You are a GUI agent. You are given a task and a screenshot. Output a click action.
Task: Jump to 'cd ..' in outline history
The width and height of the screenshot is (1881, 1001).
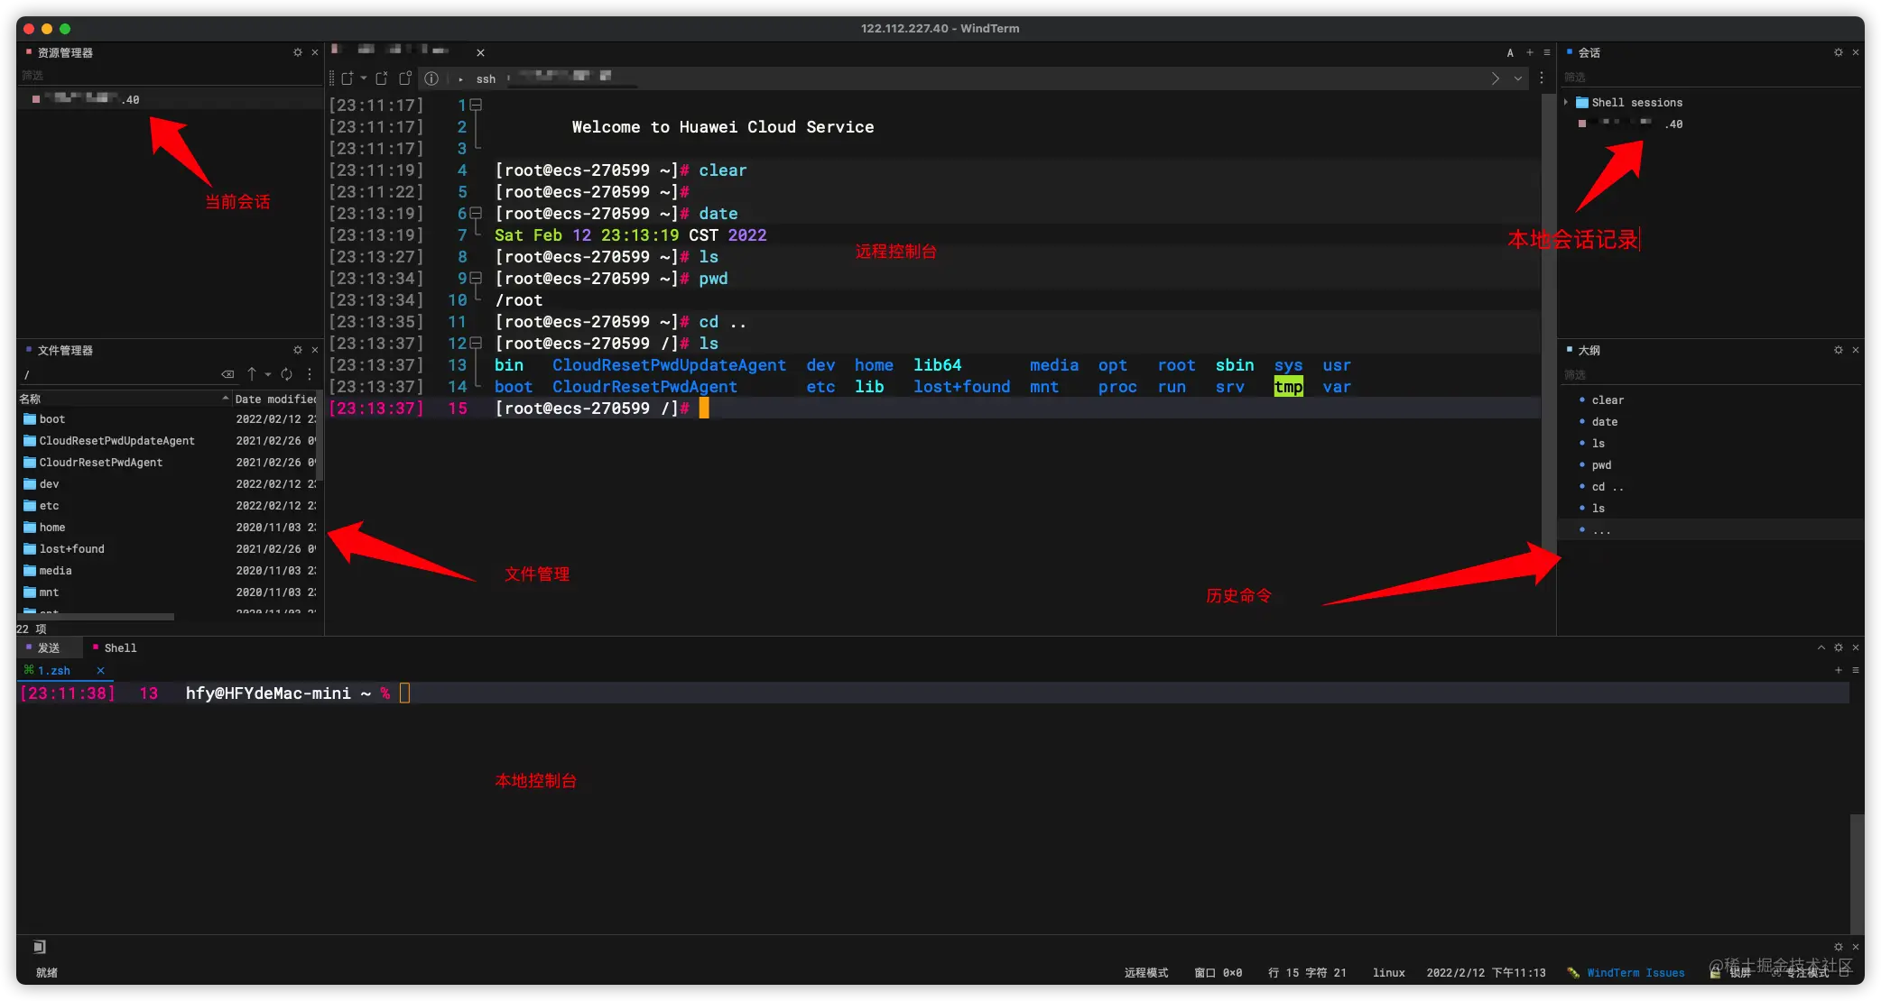(1608, 487)
